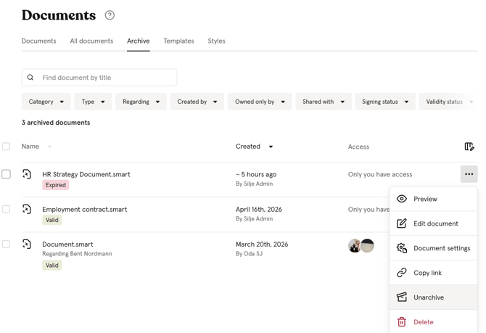Focus the Find document by title field
This screenshot has height=333, width=486.
click(x=99, y=78)
